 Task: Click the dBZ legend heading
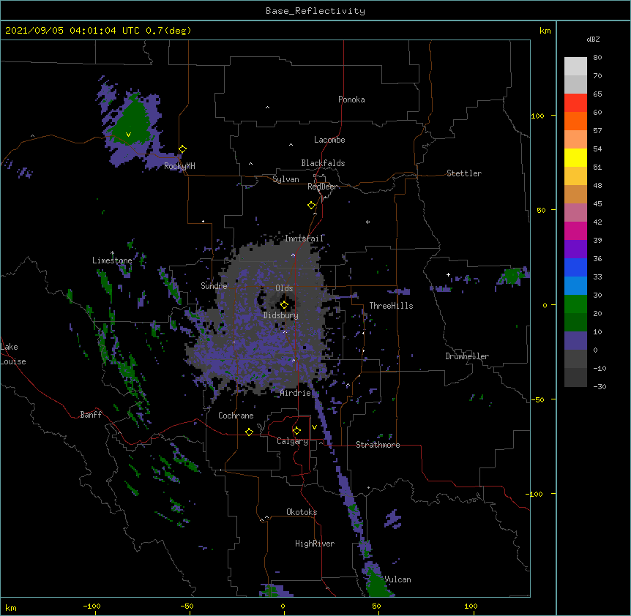[x=593, y=40]
